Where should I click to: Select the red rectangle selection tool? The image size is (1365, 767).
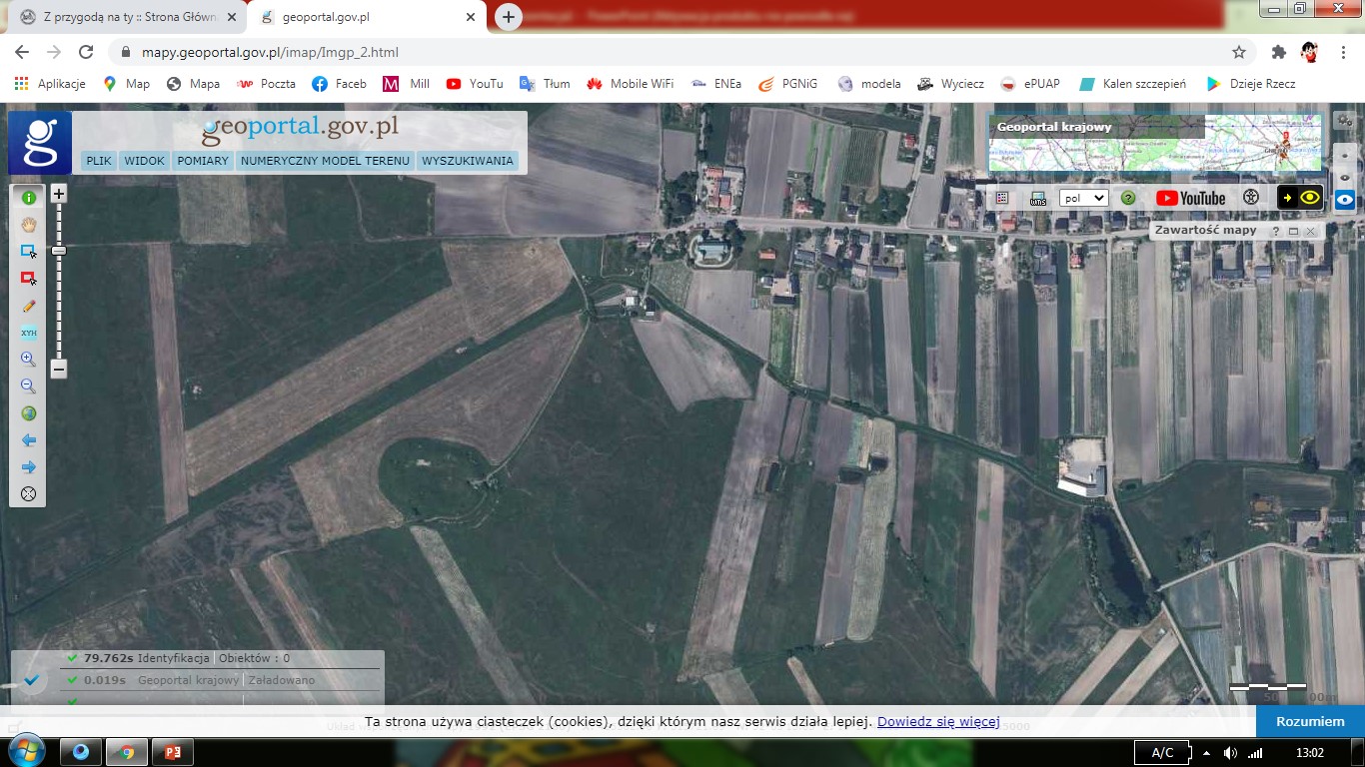(28, 279)
